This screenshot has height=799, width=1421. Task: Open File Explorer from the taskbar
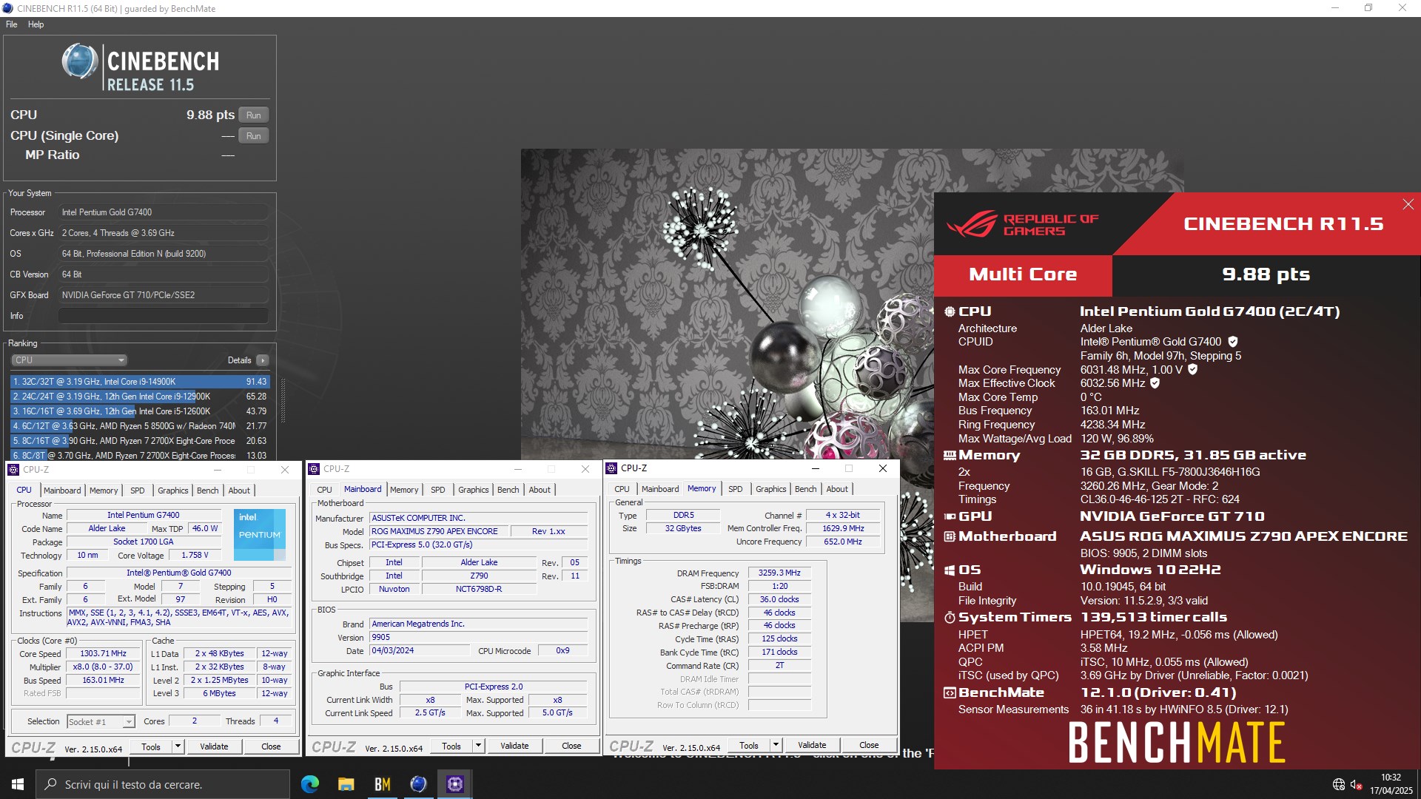(x=346, y=784)
